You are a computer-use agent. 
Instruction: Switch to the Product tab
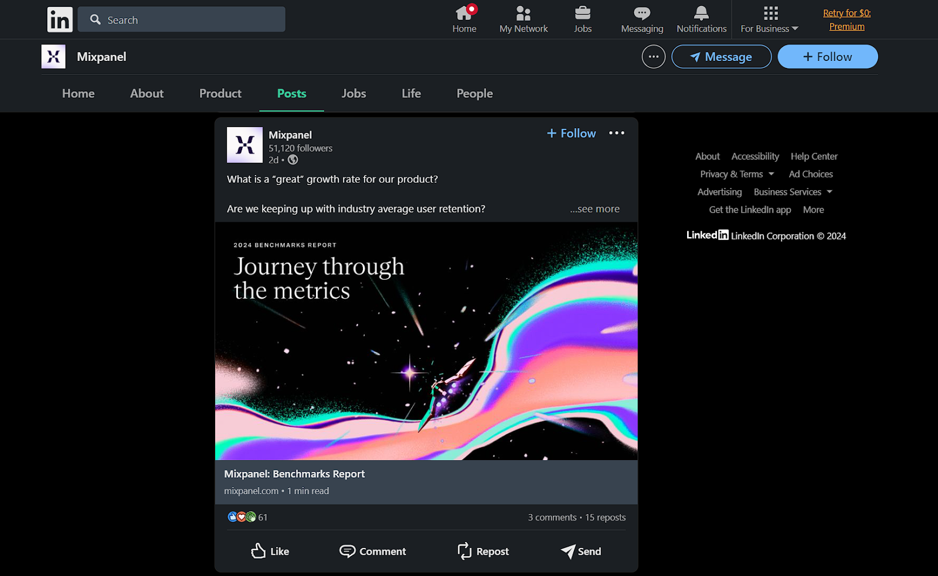coord(220,94)
